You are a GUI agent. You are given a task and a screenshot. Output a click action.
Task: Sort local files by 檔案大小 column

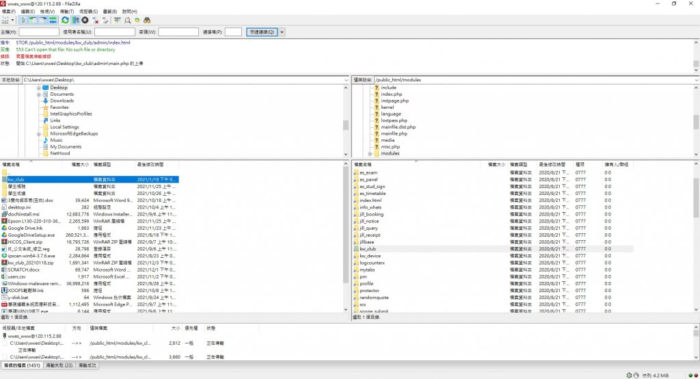pos(77,164)
